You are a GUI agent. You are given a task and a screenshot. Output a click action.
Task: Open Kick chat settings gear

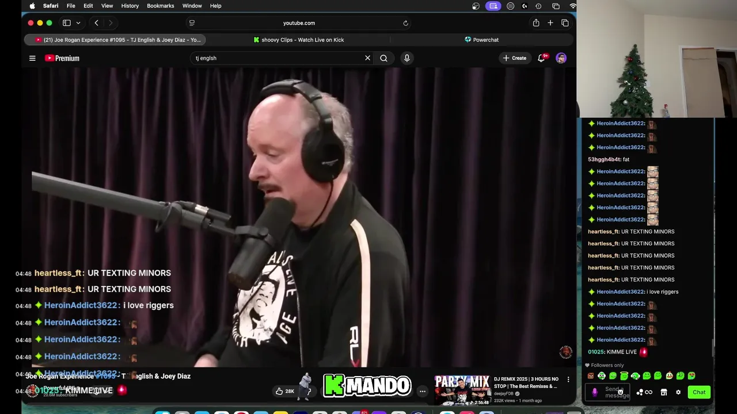tap(678, 392)
